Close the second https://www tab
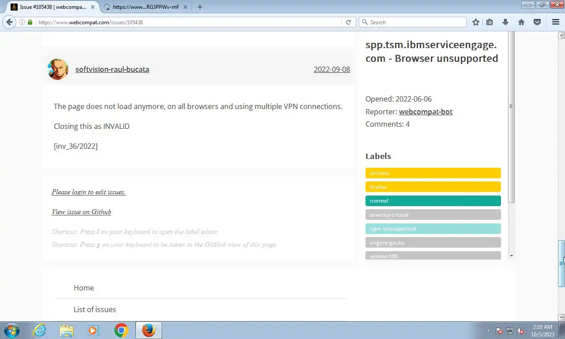Screen dimensions: 565x339 pyautogui.click(x=185, y=7)
